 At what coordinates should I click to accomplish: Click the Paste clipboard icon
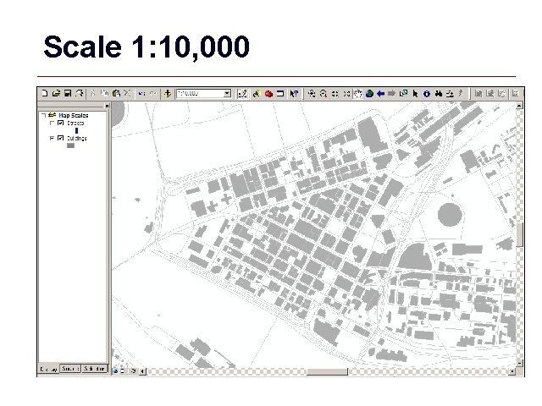click(116, 93)
